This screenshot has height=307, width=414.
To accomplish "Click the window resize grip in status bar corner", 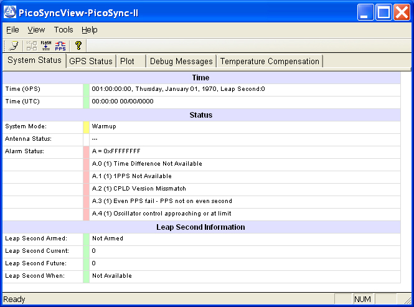I will (x=408, y=300).
